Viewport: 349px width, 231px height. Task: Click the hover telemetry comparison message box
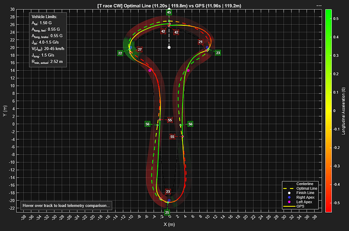[66, 206]
